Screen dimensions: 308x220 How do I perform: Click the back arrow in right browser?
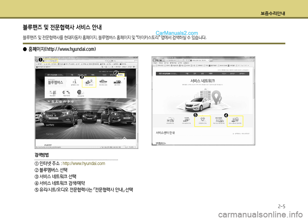(x=155, y=60)
